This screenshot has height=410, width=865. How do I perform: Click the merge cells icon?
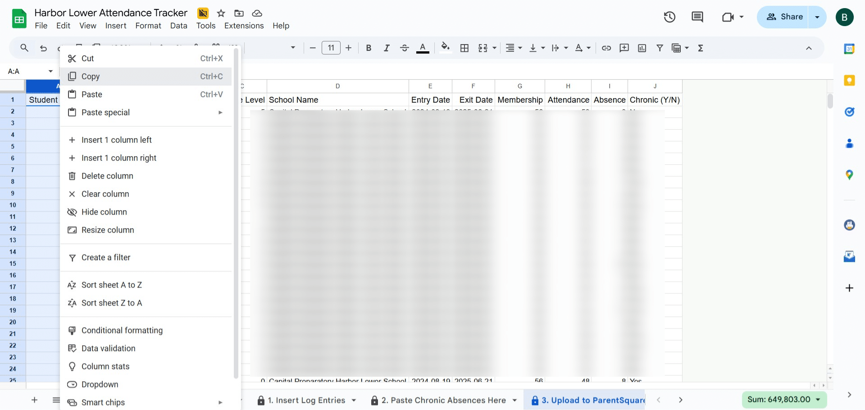coord(483,48)
